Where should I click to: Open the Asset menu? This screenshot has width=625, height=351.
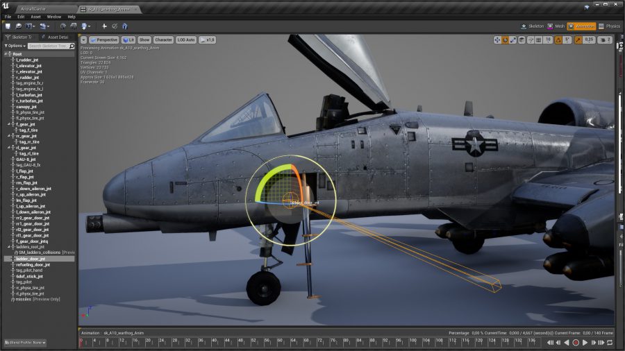click(x=36, y=17)
